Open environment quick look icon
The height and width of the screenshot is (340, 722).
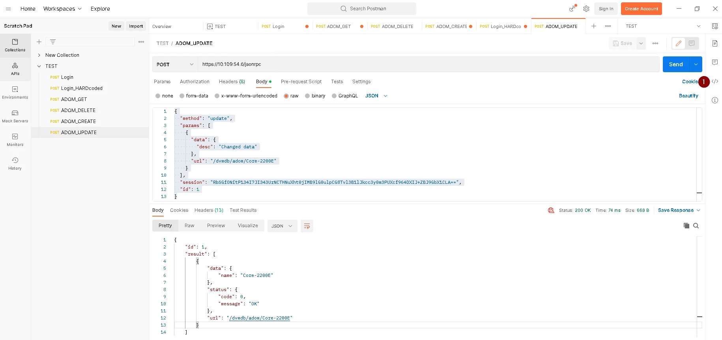715,26
